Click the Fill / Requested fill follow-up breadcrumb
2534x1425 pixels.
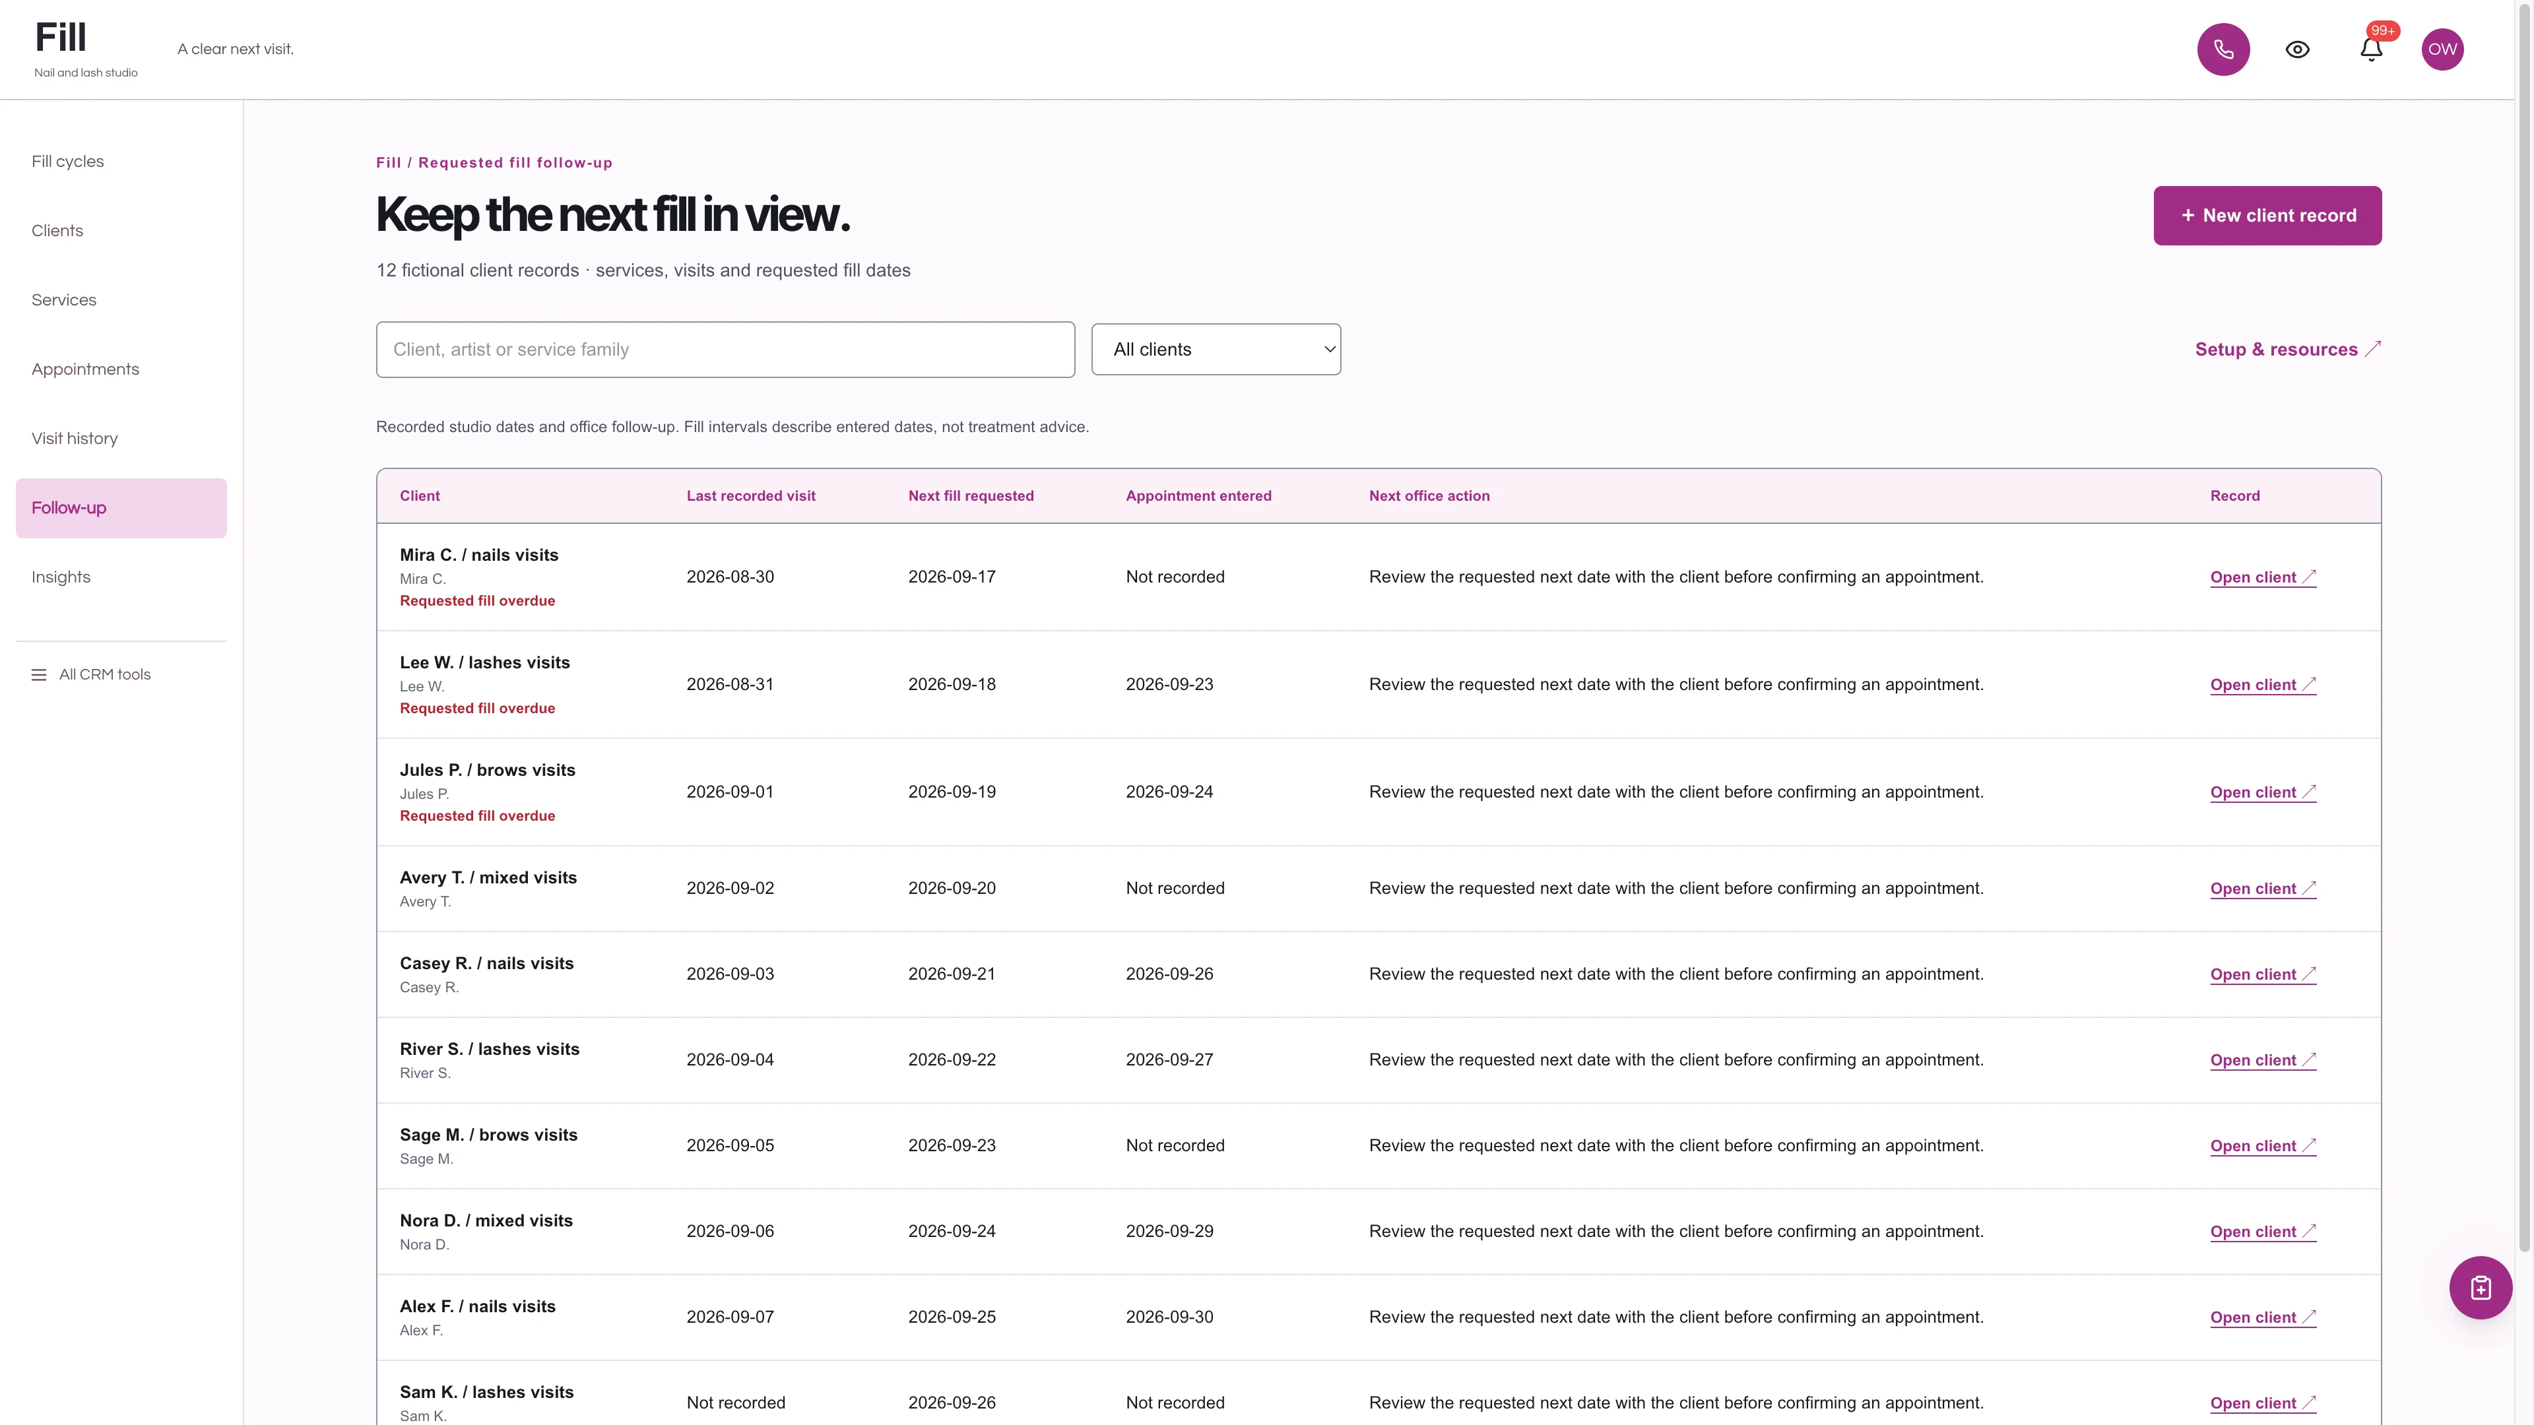(494, 162)
